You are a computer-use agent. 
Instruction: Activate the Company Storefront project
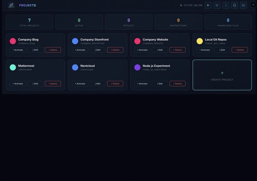pyautogui.click(x=80, y=50)
